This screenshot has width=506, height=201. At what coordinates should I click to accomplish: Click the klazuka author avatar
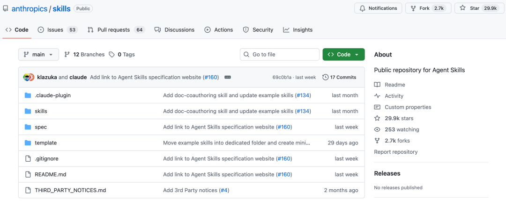click(x=27, y=77)
